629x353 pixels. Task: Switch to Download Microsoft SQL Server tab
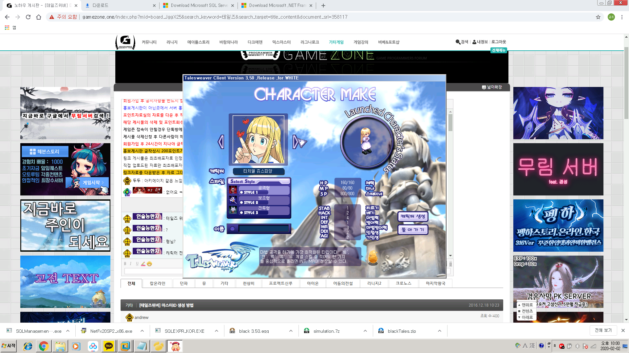click(x=199, y=6)
